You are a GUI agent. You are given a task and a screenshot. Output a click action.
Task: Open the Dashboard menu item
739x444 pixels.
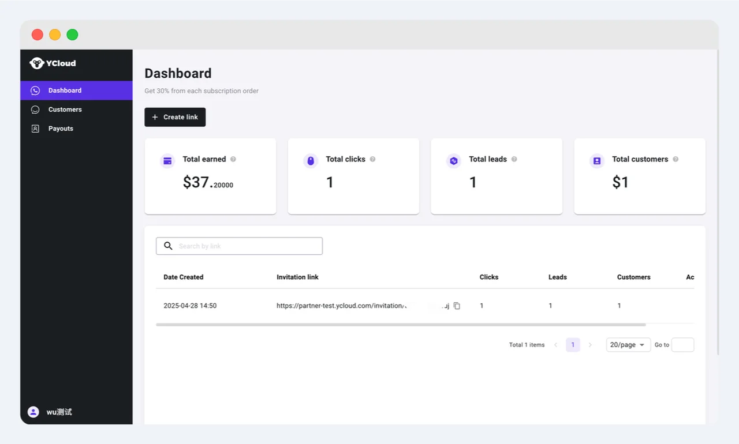(x=76, y=91)
